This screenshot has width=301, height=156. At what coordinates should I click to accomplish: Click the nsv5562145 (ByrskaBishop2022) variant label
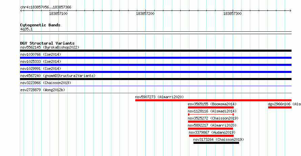click(x=50, y=47)
